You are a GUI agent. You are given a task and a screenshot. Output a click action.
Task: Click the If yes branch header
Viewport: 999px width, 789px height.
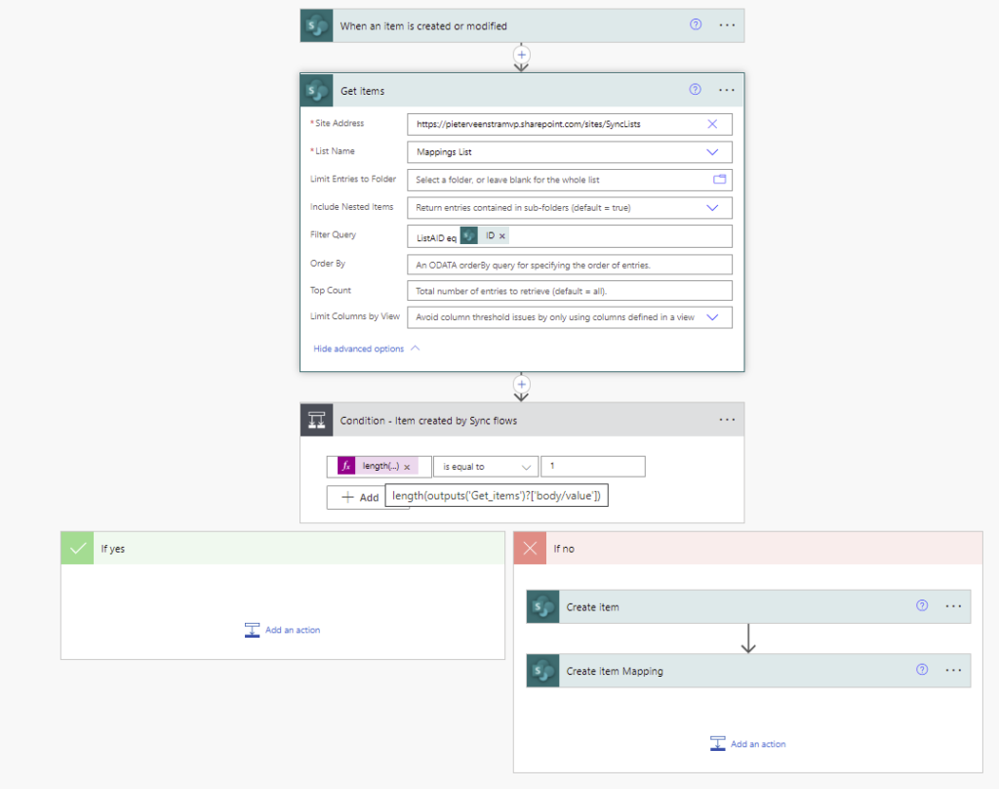283,548
